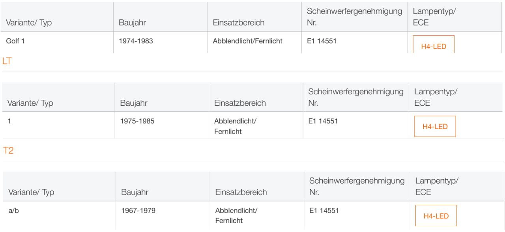
Task: Click E1 14551 approval number in a/b row
Action: (324, 211)
